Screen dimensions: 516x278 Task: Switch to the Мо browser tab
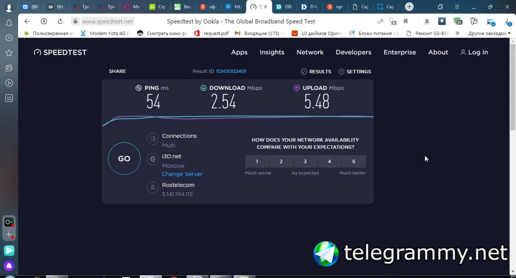pos(132,7)
